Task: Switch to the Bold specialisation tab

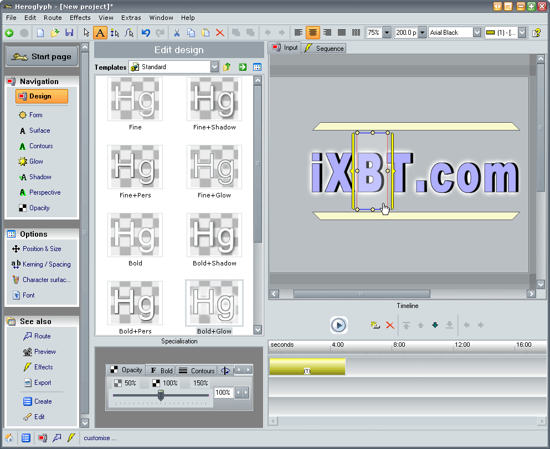Action: click(161, 370)
